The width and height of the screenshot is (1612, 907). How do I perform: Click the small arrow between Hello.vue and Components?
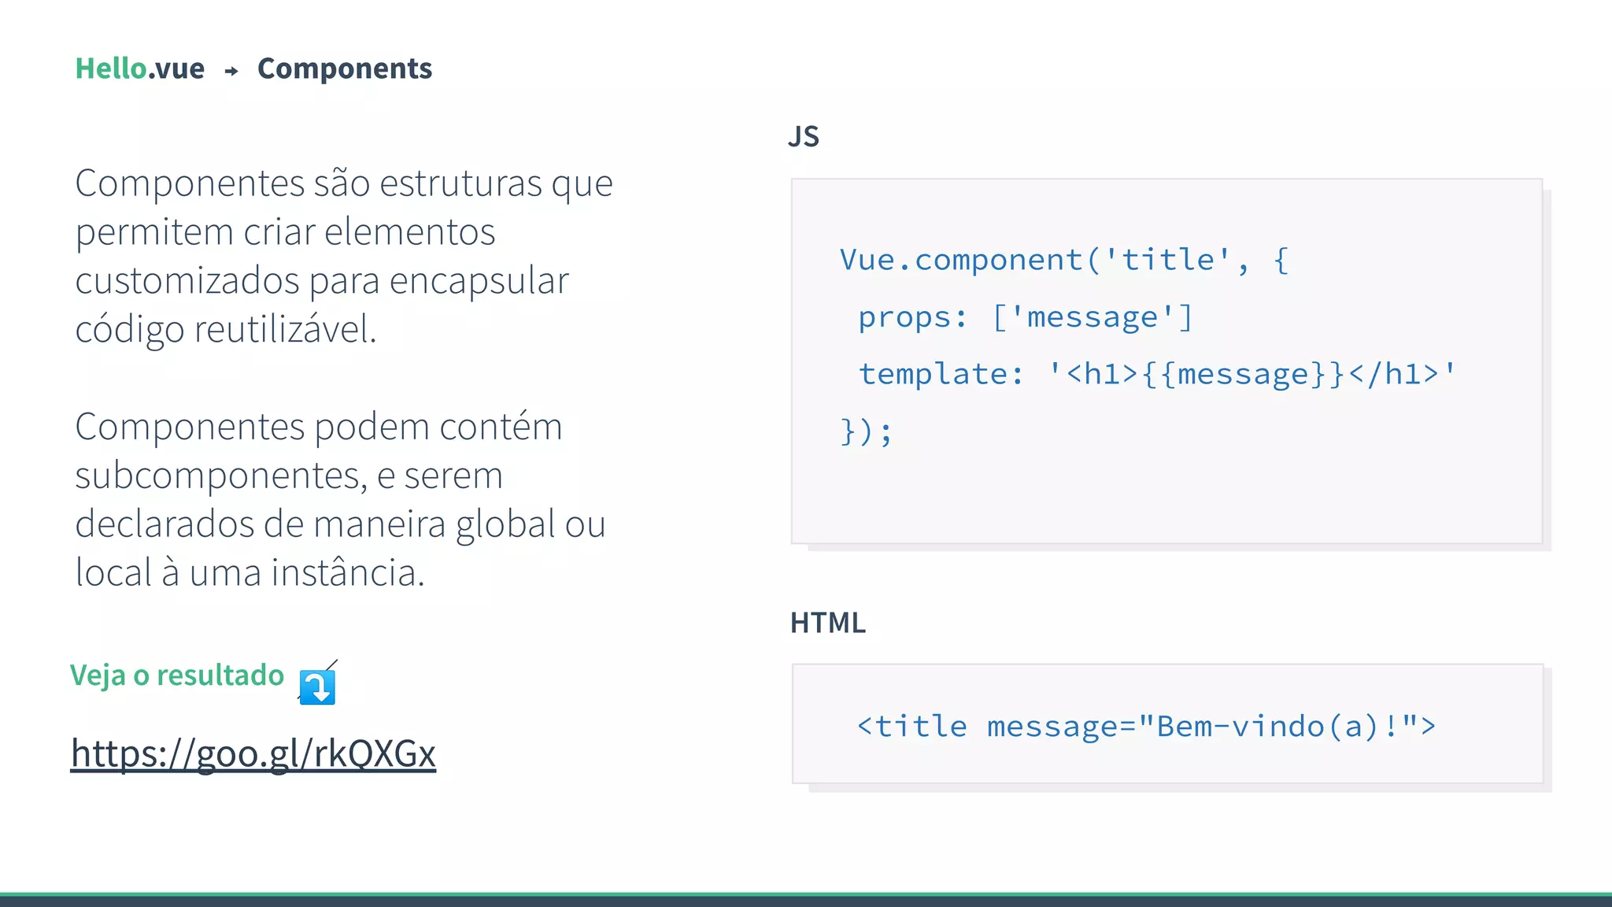(x=231, y=72)
